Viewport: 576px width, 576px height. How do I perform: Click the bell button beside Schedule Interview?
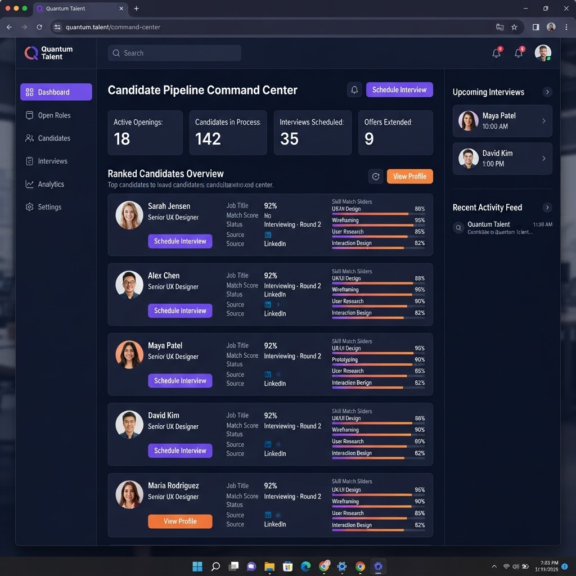pyautogui.click(x=354, y=89)
